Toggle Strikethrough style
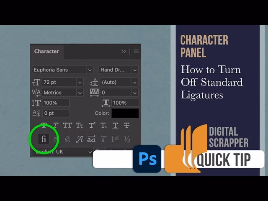 coord(126,125)
